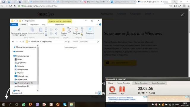This screenshot has height=107, width=190.
Task: Reload the Chrome page
Action: [10, 6]
